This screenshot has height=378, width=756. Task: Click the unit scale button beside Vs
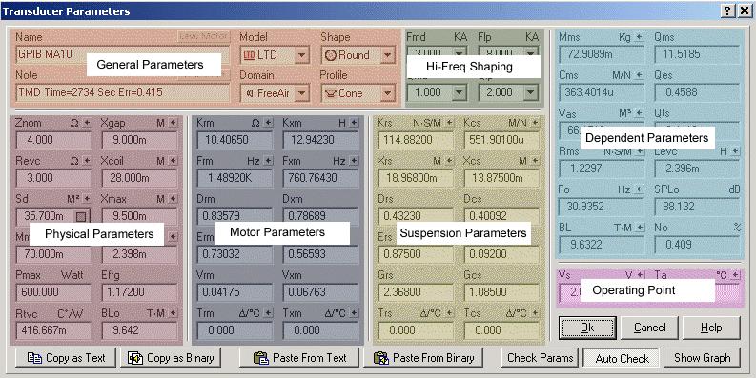coord(640,275)
